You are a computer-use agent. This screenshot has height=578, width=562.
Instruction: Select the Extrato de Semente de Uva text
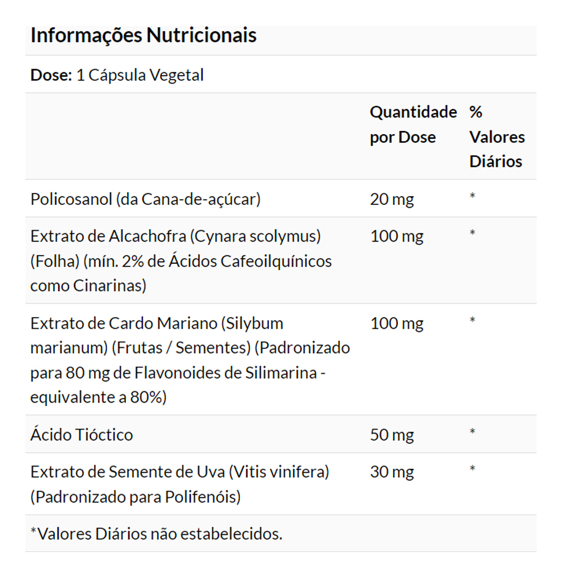pyautogui.click(x=180, y=485)
